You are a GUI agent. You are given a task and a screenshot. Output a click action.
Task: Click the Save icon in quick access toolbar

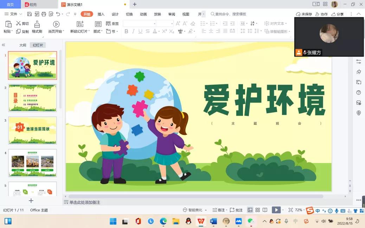pos(30,14)
